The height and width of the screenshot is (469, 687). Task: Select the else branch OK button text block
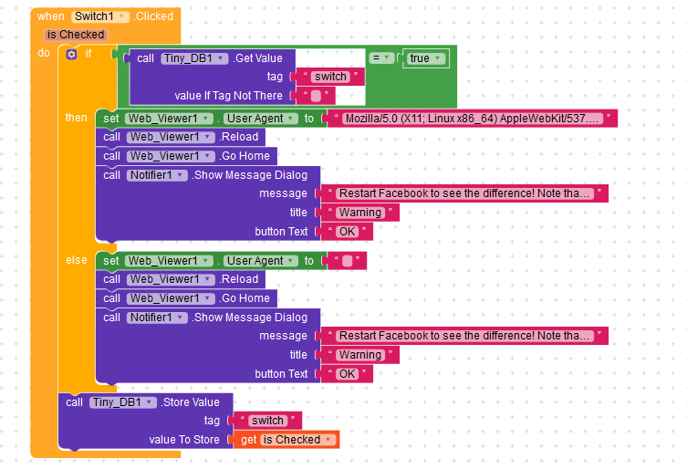[347, 374]
